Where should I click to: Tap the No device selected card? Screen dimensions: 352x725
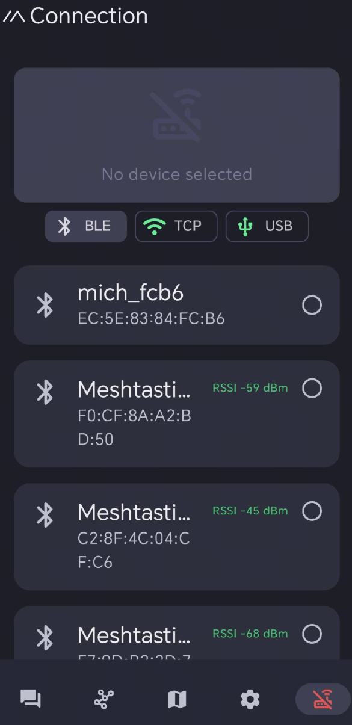point(177,135)
